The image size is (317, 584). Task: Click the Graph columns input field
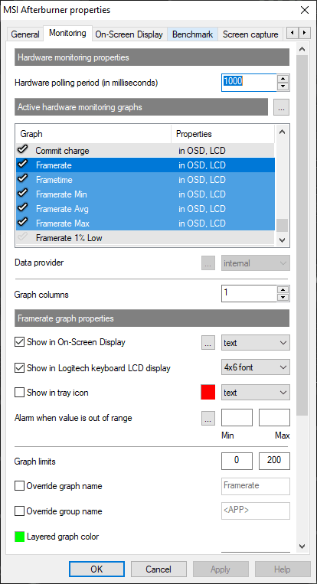250,293
